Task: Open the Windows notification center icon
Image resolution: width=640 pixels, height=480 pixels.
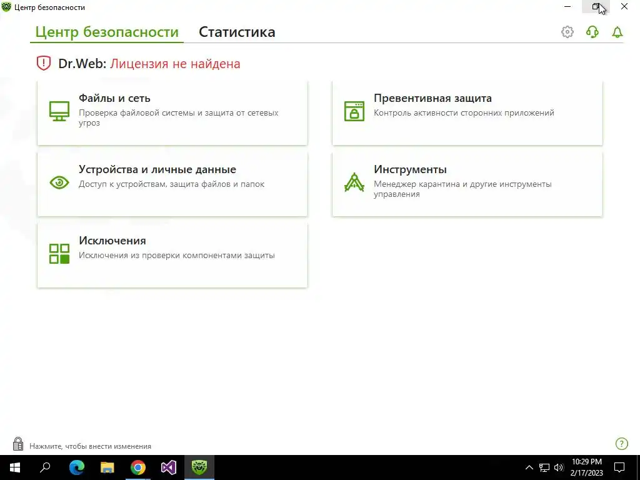Action: 619,467
